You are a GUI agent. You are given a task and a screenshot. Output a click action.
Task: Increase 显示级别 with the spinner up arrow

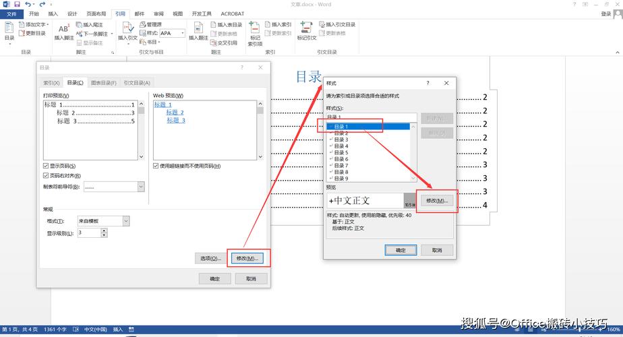point(104,230)
